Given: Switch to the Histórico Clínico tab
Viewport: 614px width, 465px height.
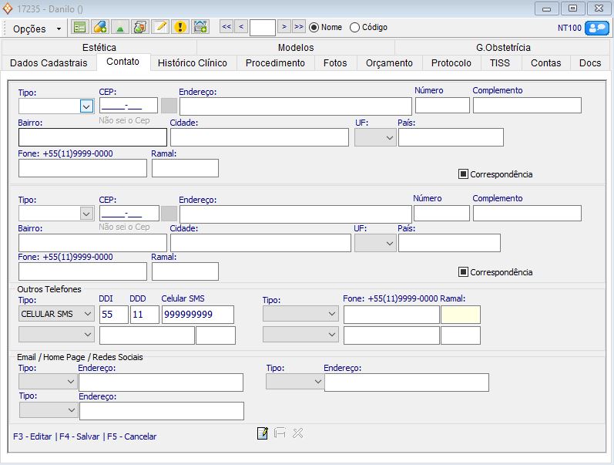Looking at the screenshot, I should tap(193, 63).
